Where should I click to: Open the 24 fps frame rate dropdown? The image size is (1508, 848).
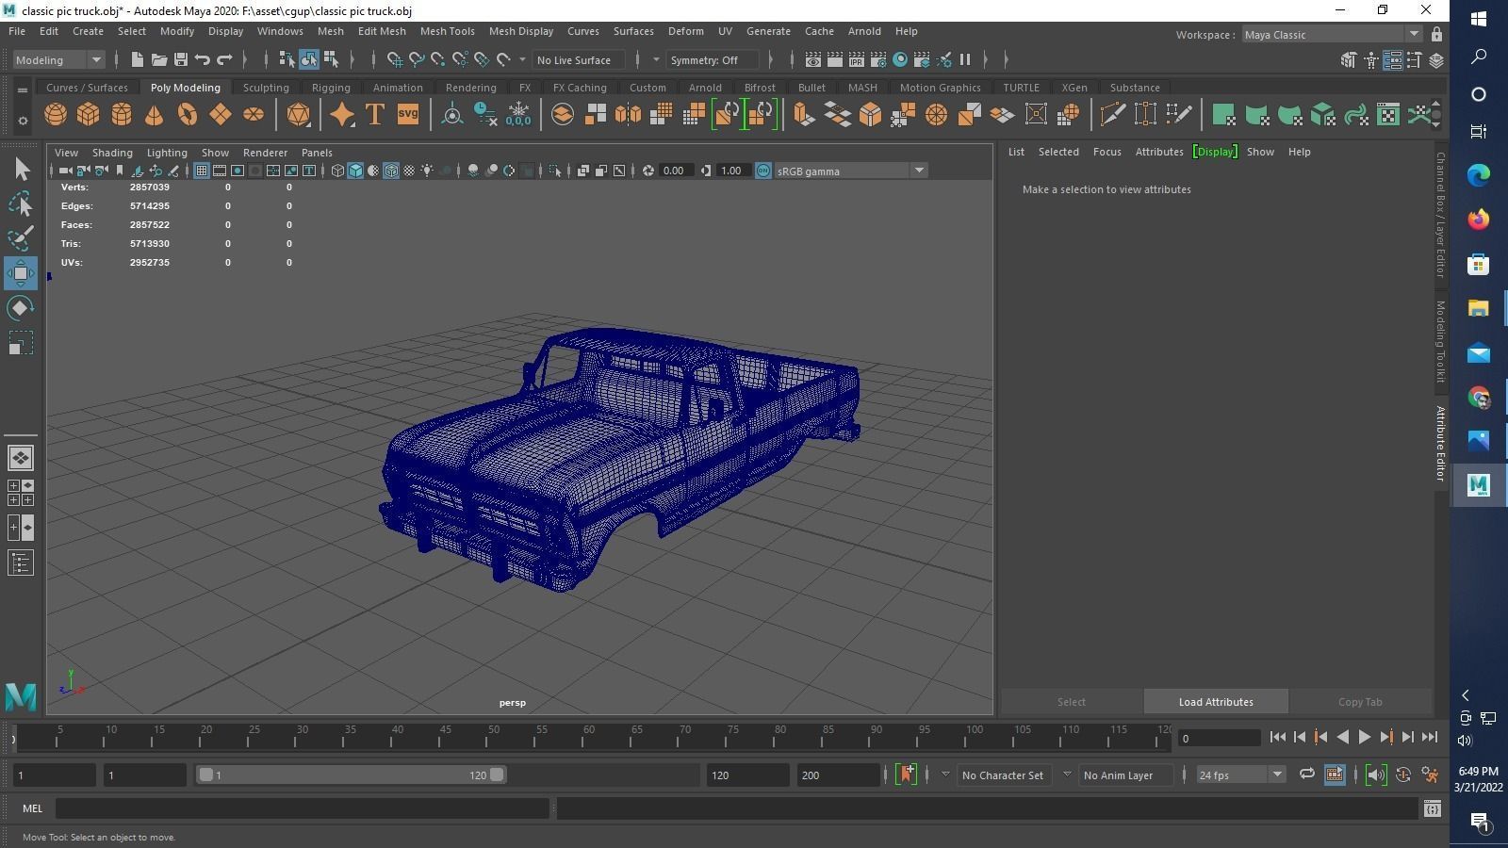(1241, 775)
